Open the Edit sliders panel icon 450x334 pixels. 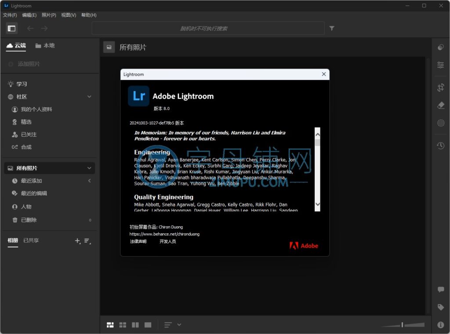tap(440, 65)
